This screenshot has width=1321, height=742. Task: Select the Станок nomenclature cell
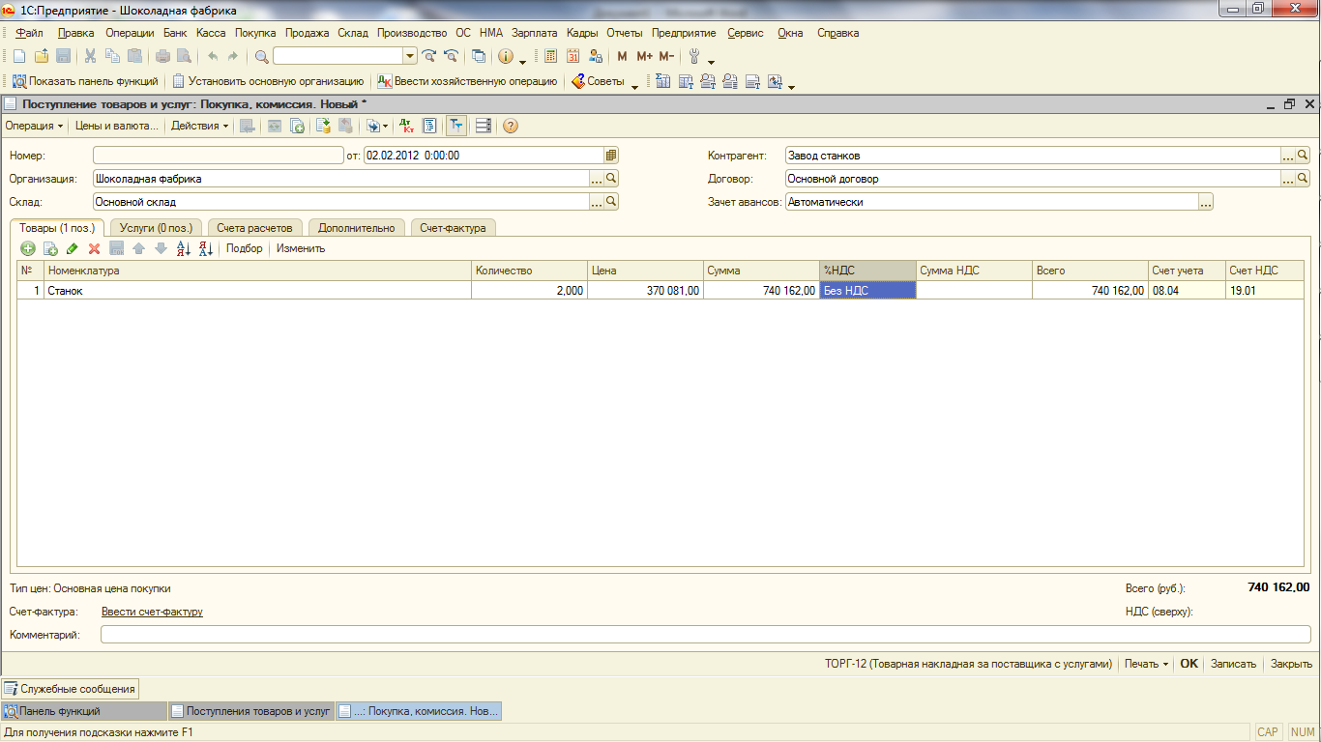[x=257, y=290]
